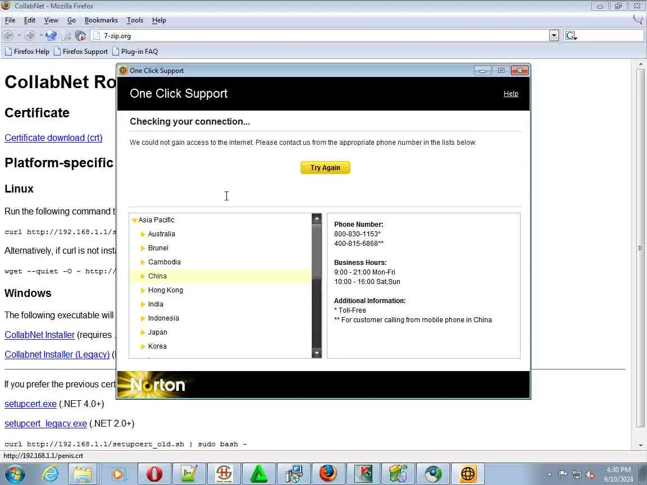Switch to the Firefox taskbar icon

pos(328,474)
